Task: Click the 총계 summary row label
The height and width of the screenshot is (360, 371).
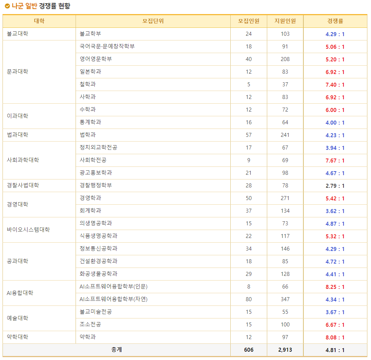Action: click(x=116, y=350)
